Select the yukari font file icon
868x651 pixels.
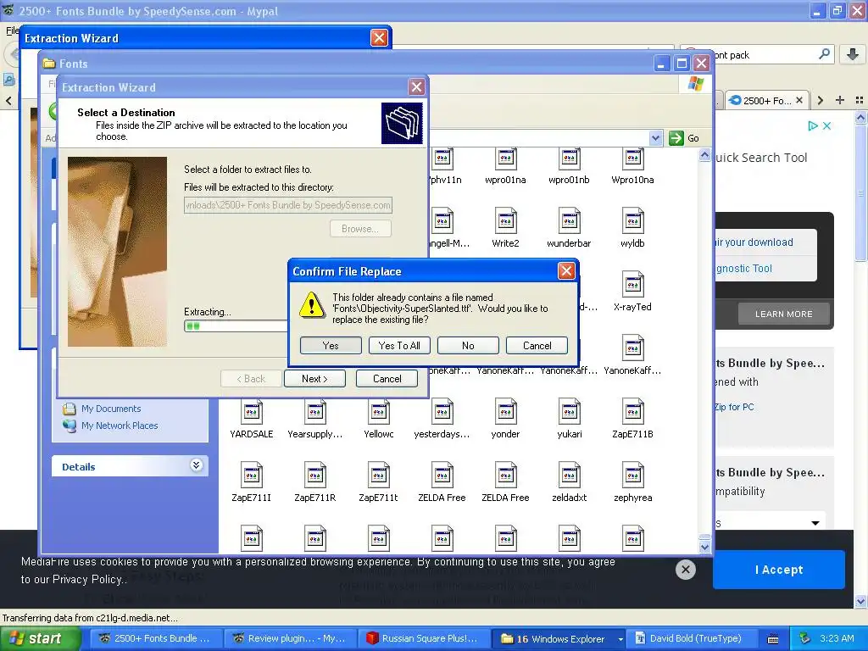[x=569, y=411]
